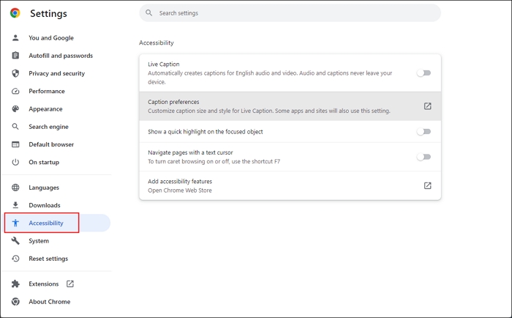Open the Downloads settings section
This screenshot has height=318, width=512.
point(45,205)
